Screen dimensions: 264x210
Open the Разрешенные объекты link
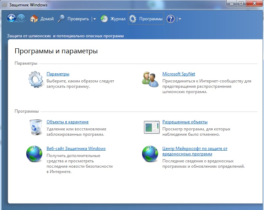tap(185, 122)
